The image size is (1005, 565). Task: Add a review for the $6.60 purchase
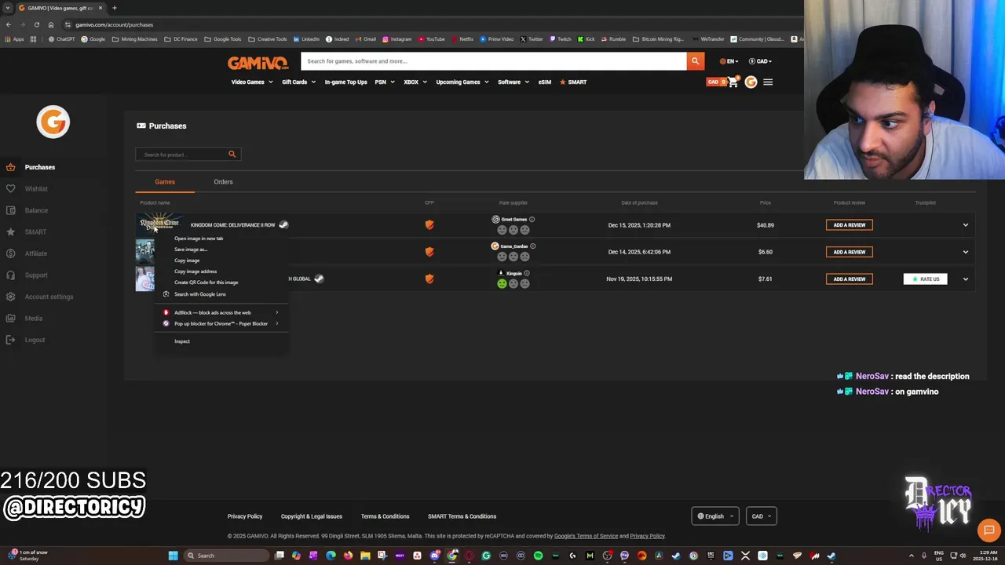point(850,252)
